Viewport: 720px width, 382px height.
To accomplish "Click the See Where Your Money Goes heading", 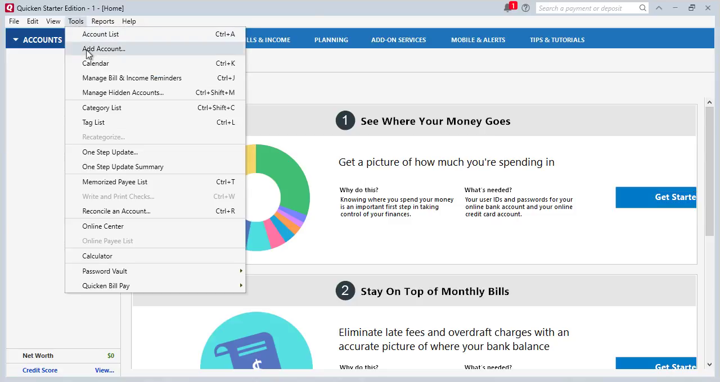I will click(x=435, y=121).
